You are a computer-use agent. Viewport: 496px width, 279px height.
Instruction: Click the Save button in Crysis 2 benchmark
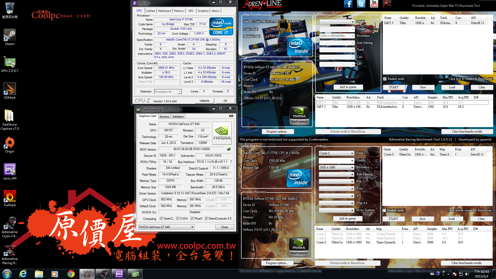click(x=422, y=219)
